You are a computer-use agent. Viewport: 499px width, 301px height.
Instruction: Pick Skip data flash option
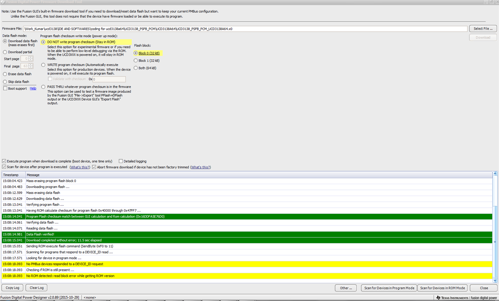pyautogui.click(x=5, y=82)
